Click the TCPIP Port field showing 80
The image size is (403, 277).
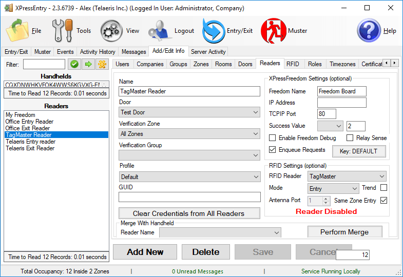pyautogui.click(x=327, y=114)
